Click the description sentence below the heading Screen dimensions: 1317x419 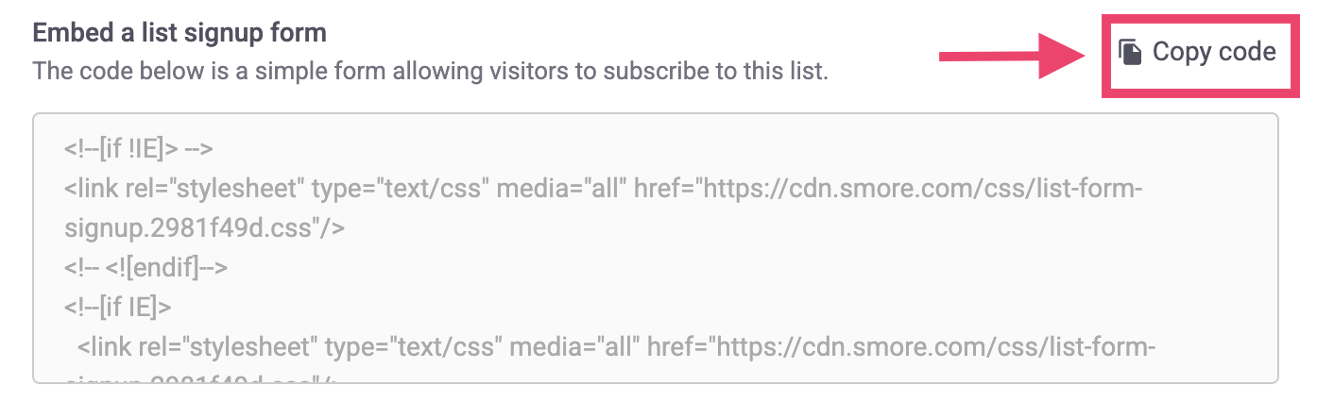pos(430,71)
